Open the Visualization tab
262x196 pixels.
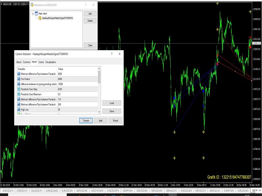(50, 62)
